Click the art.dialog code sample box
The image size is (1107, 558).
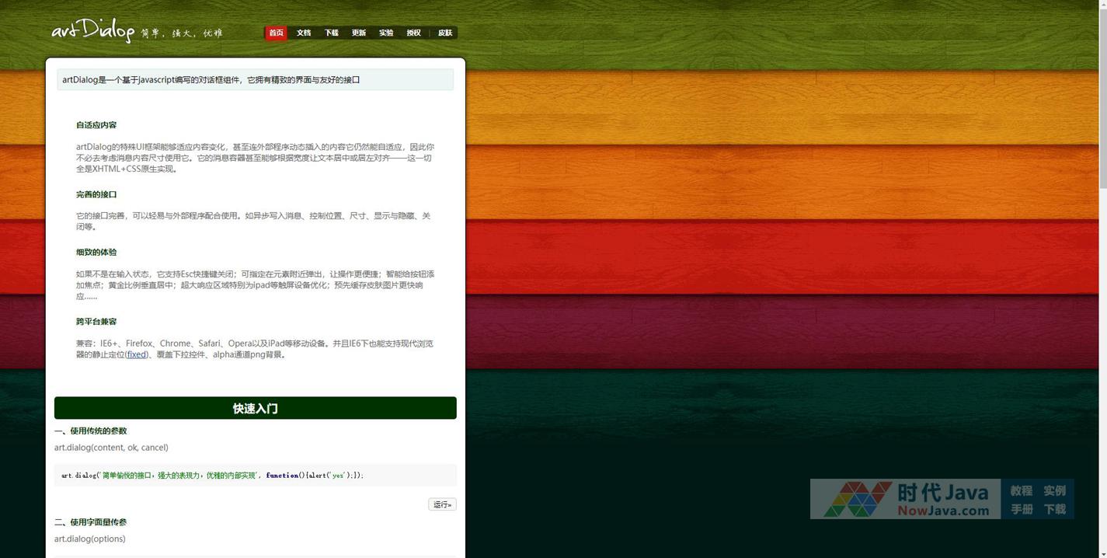tap(255, 475)
